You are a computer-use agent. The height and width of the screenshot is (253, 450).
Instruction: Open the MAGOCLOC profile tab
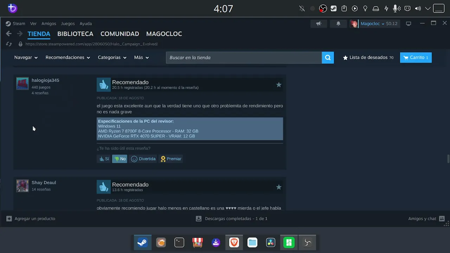point(164,34)
